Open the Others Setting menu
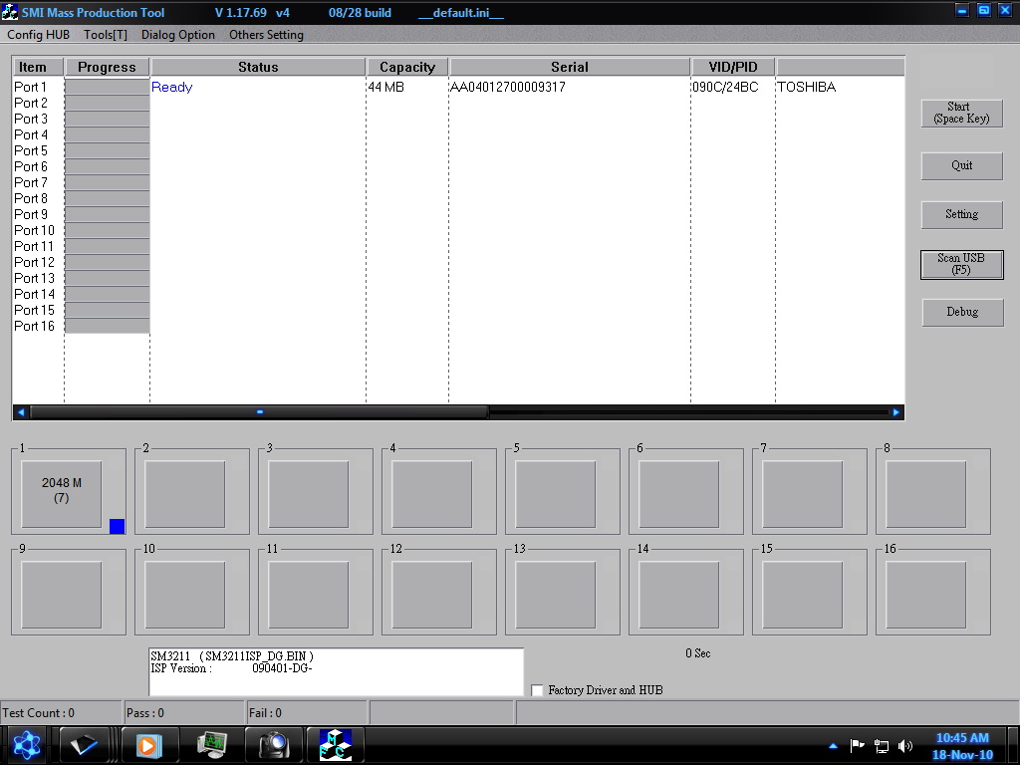The width and height of the screenshot is (1020, 765). click(x=266, y=35)
